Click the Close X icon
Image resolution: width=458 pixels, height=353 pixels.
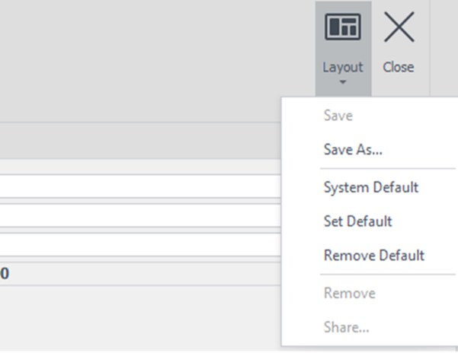(x=399, y=27)
